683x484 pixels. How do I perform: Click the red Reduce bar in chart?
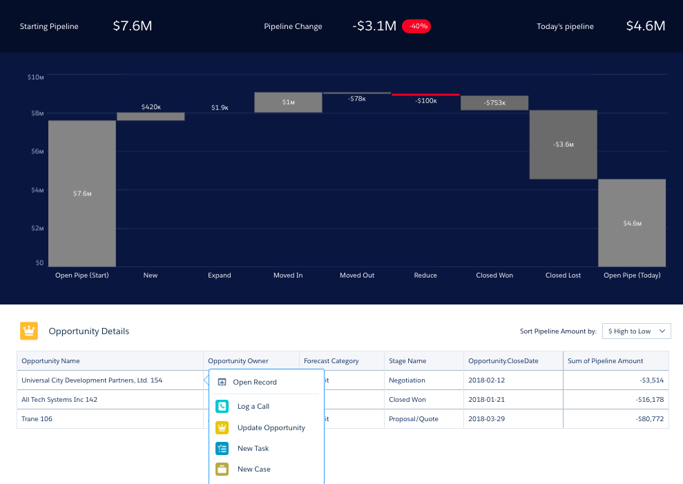point(425,94)
